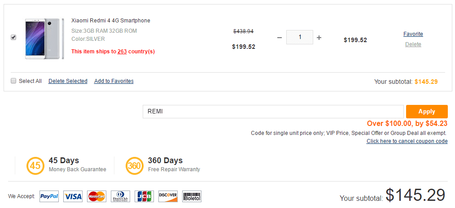Image resolution: width=455 pixels, height=208 pixels.
Task: Decrease quantity with the minus button
Action: pyautogui.click(x=279, y=38)
